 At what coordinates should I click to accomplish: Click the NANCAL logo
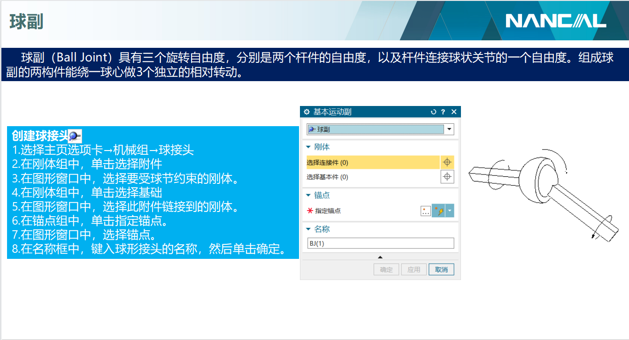[556, 21]
